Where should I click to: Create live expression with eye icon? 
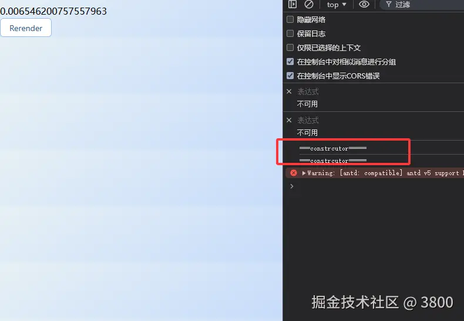(364, 4)
